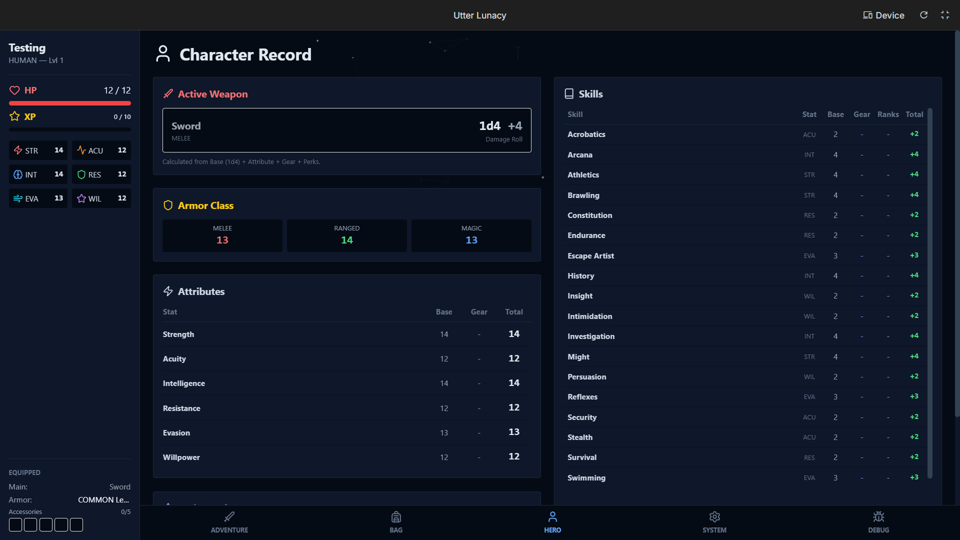Open System settings gear icon
Viewport: 960px width, 540px height.
pos(714,517)
